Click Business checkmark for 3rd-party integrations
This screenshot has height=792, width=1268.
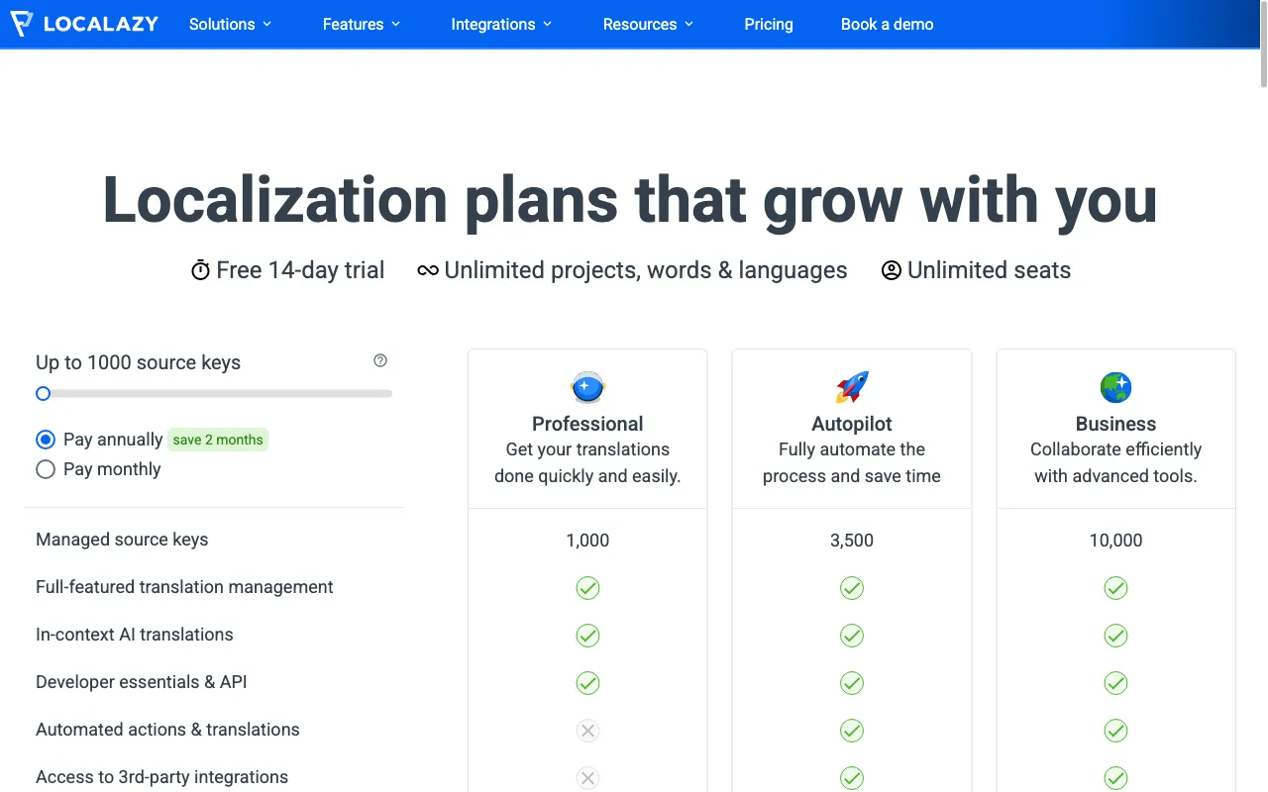coord(1116,778)
